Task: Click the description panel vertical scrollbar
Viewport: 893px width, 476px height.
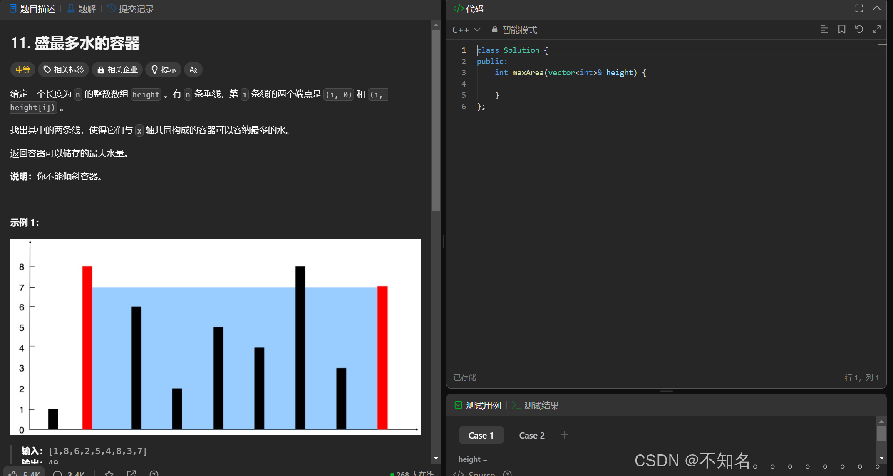Action: pos(436,121)
